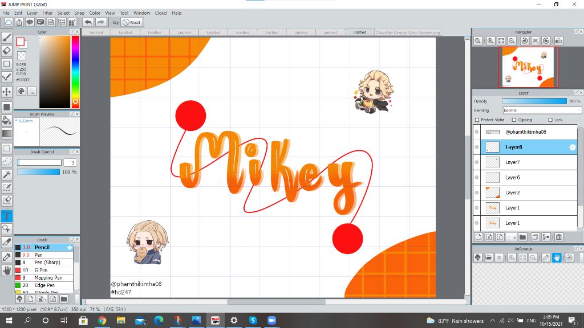Screen dimensions: 584x328
Task: Delete layer with trash icon
Action: (559, 237)
